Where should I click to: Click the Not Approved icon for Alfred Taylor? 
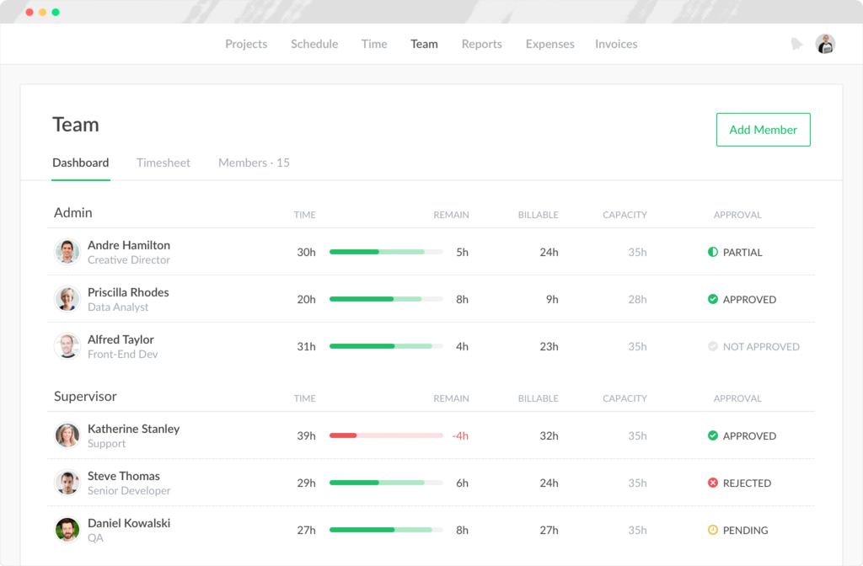[x=712, y=346]
